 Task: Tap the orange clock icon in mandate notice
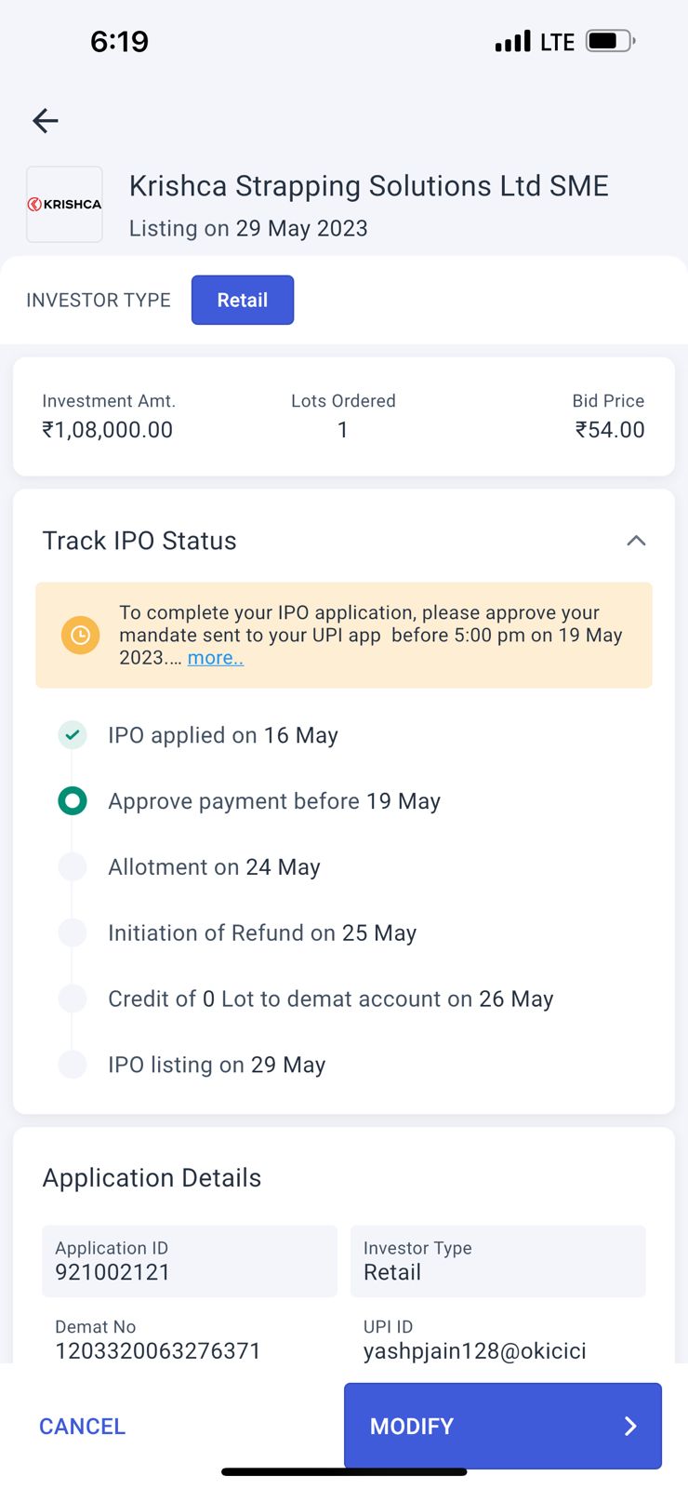[80, 635]
